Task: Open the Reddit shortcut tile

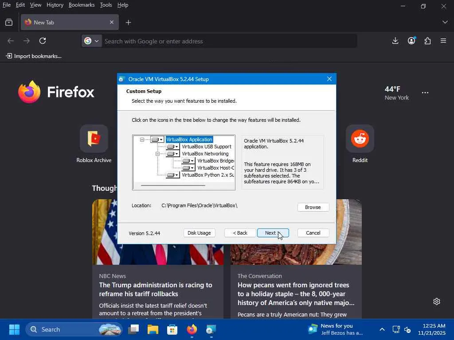Action: point(360,144)
